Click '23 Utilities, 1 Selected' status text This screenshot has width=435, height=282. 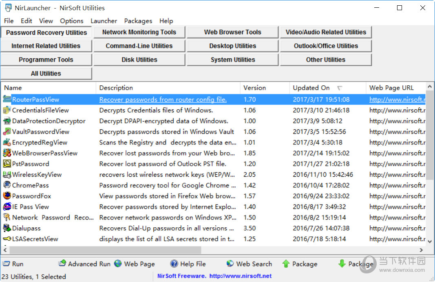33,276
